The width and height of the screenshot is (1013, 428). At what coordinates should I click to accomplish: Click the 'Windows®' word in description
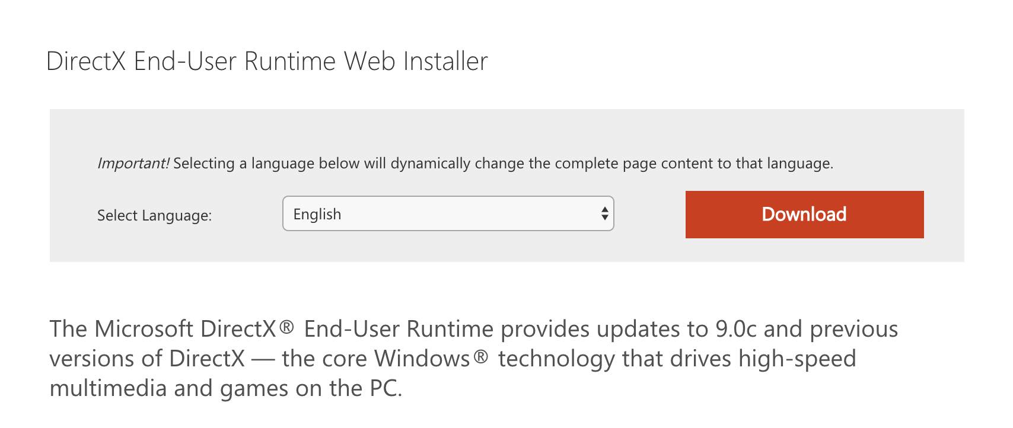pyautogui.click(x=432, y=358)
